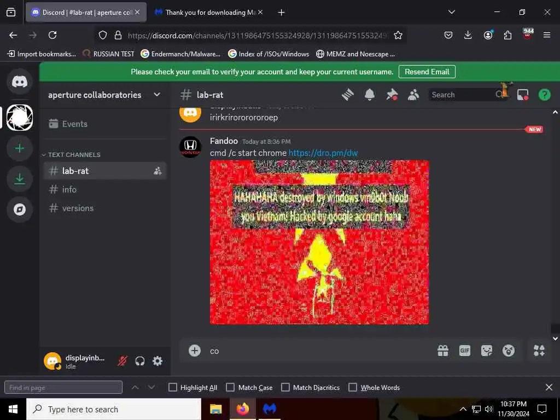Open gift Nitro icon in message bar
560x420 pixels.
443,351
